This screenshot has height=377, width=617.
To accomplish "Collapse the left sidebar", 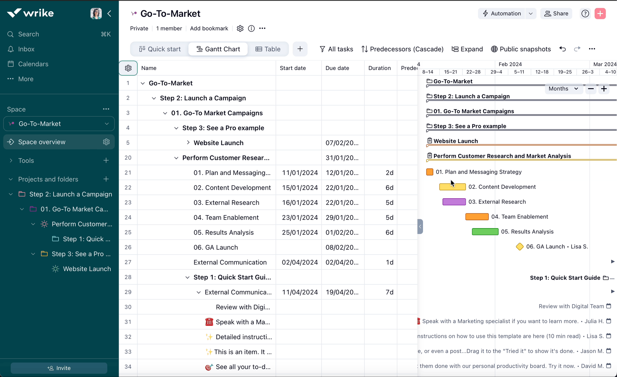I will (x=109, y=14).
